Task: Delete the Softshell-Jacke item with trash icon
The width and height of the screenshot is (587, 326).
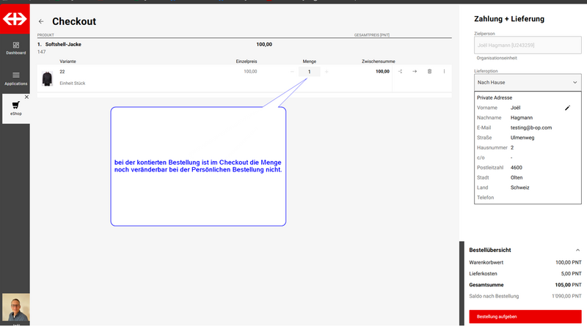Action: pyautogui.click(x=429, y=72)
